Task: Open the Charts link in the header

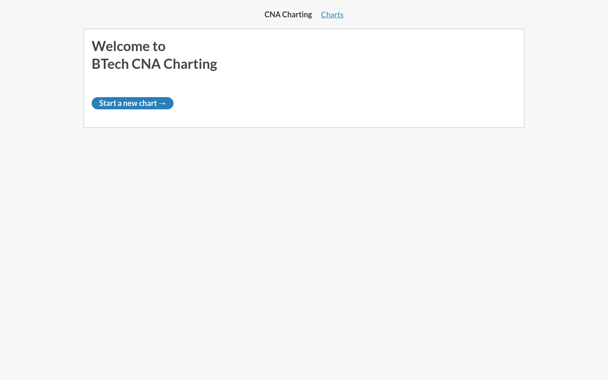Action: [x=332, y=15]
